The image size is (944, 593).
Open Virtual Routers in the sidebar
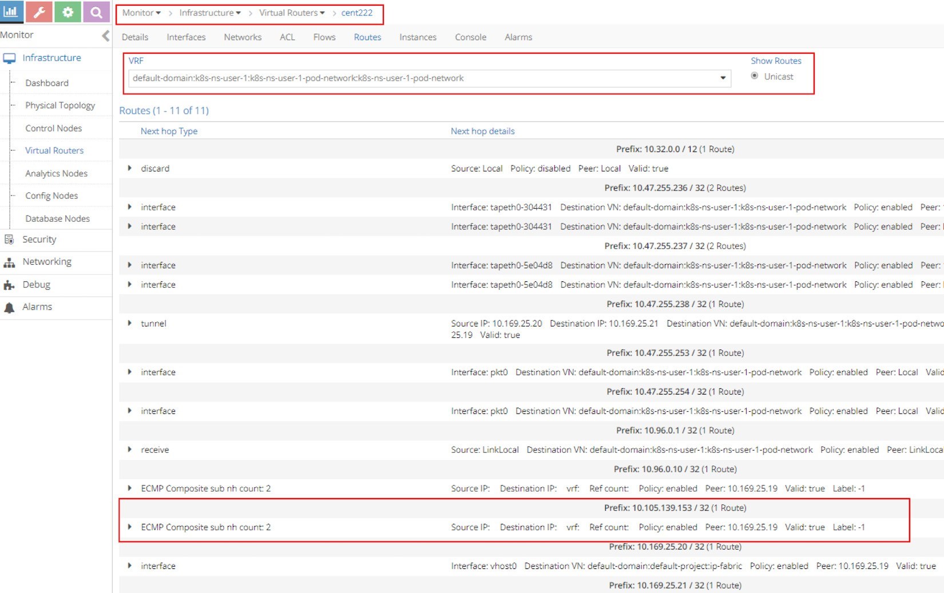coord(54,150)
